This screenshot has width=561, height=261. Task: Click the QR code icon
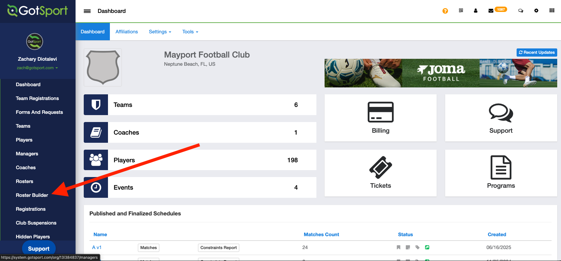(461, 11)
